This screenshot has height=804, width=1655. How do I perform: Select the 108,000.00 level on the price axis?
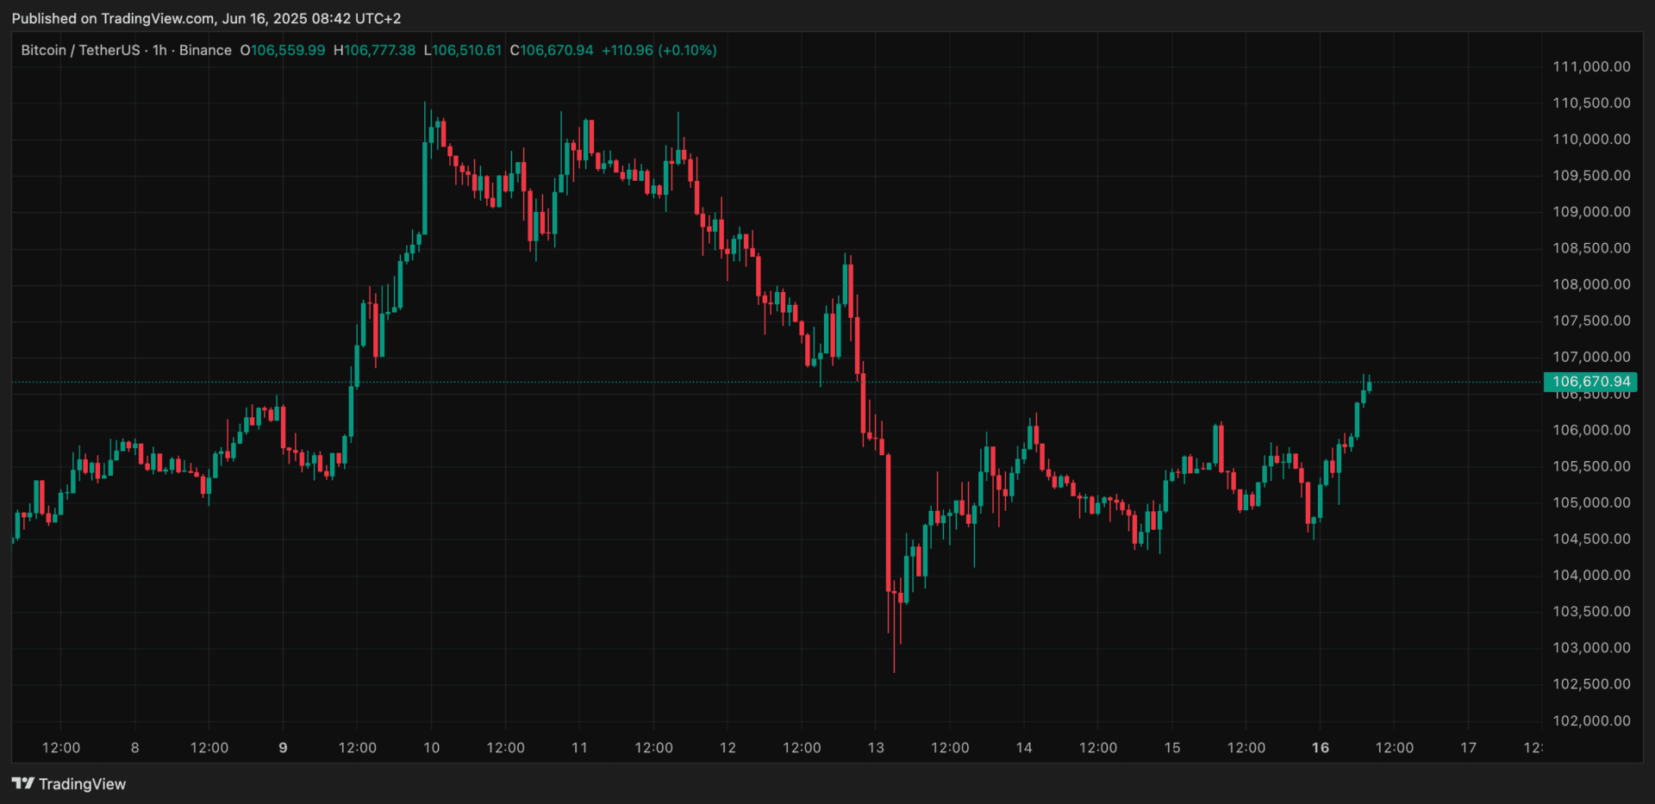click(1591, 284)
